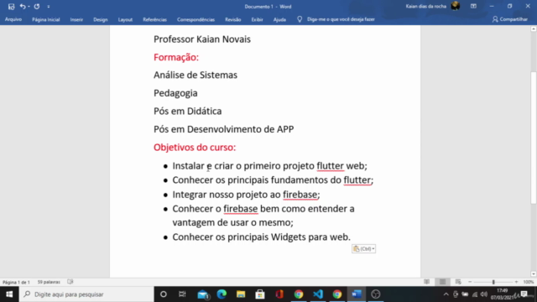Click the zoom in plus button

tap(517, 282)
